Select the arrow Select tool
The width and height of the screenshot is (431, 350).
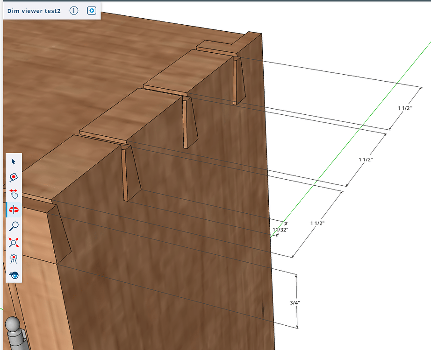pyautogui.click(x=13, y=162)
